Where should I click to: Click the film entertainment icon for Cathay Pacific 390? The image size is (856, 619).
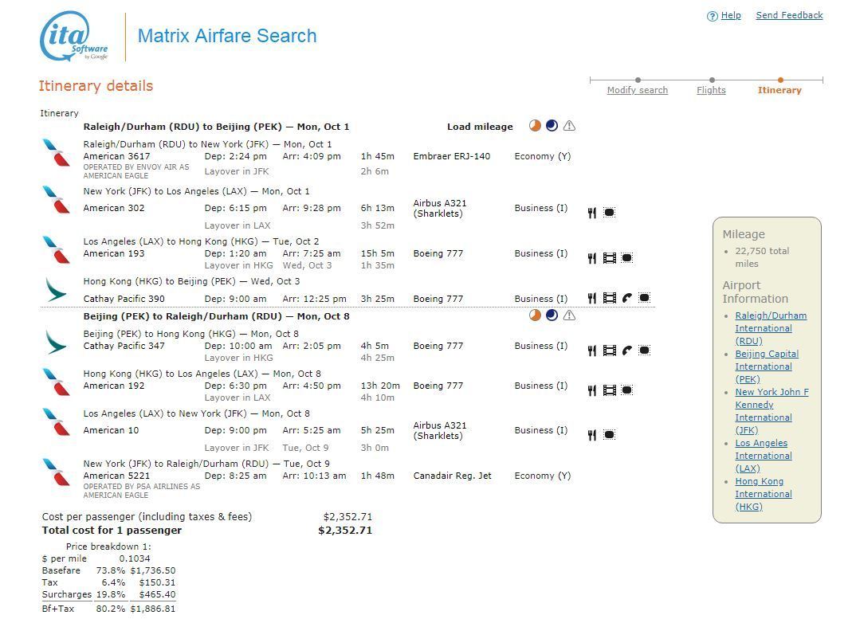click(x=609, y=297)
